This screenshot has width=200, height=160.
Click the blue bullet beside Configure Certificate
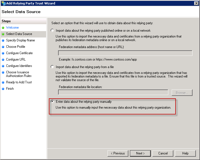[x=3, y=53]
